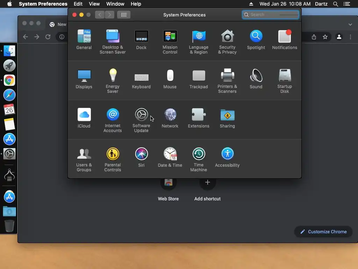Open Trackpad preferences

[199, 79]
